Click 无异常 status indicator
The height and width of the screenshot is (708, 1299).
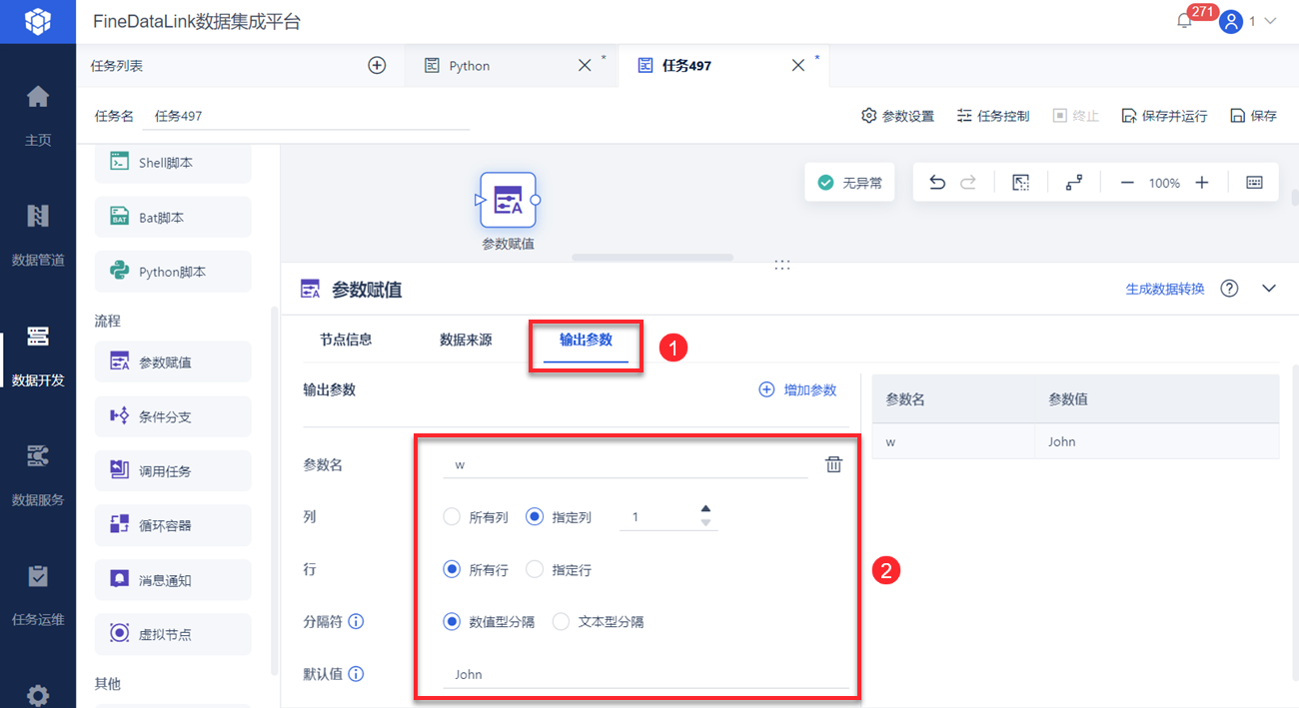(849, 183)
